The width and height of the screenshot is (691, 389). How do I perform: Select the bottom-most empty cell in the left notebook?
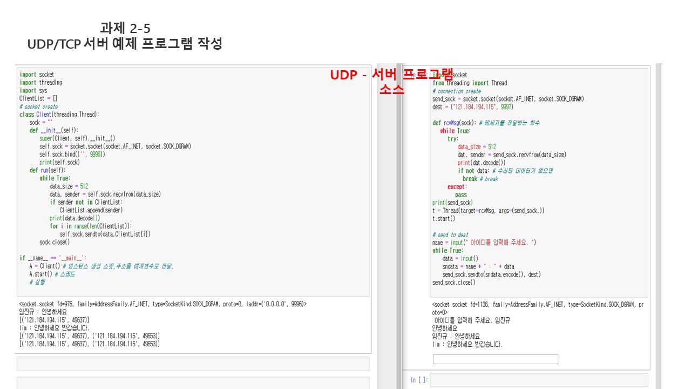point(193,383)
